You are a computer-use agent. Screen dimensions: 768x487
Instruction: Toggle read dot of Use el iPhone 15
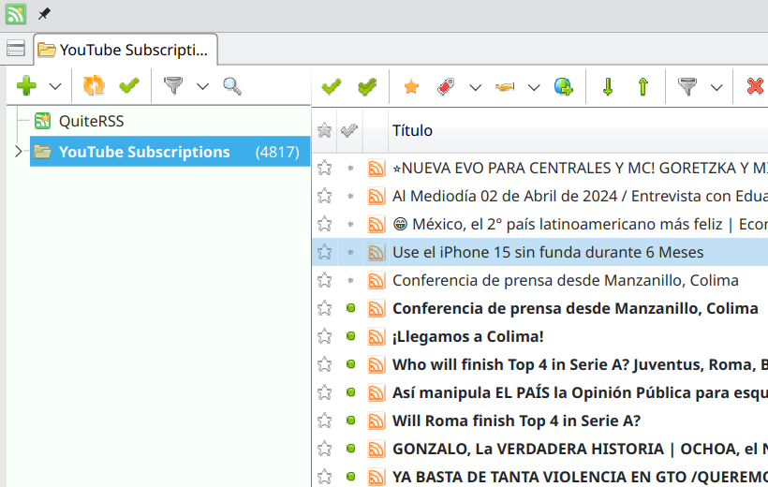[350, 252]
